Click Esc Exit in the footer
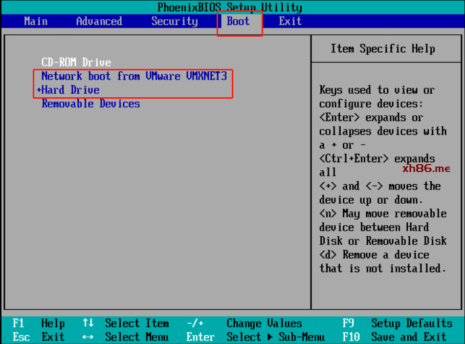 click(x=38, y=337)
